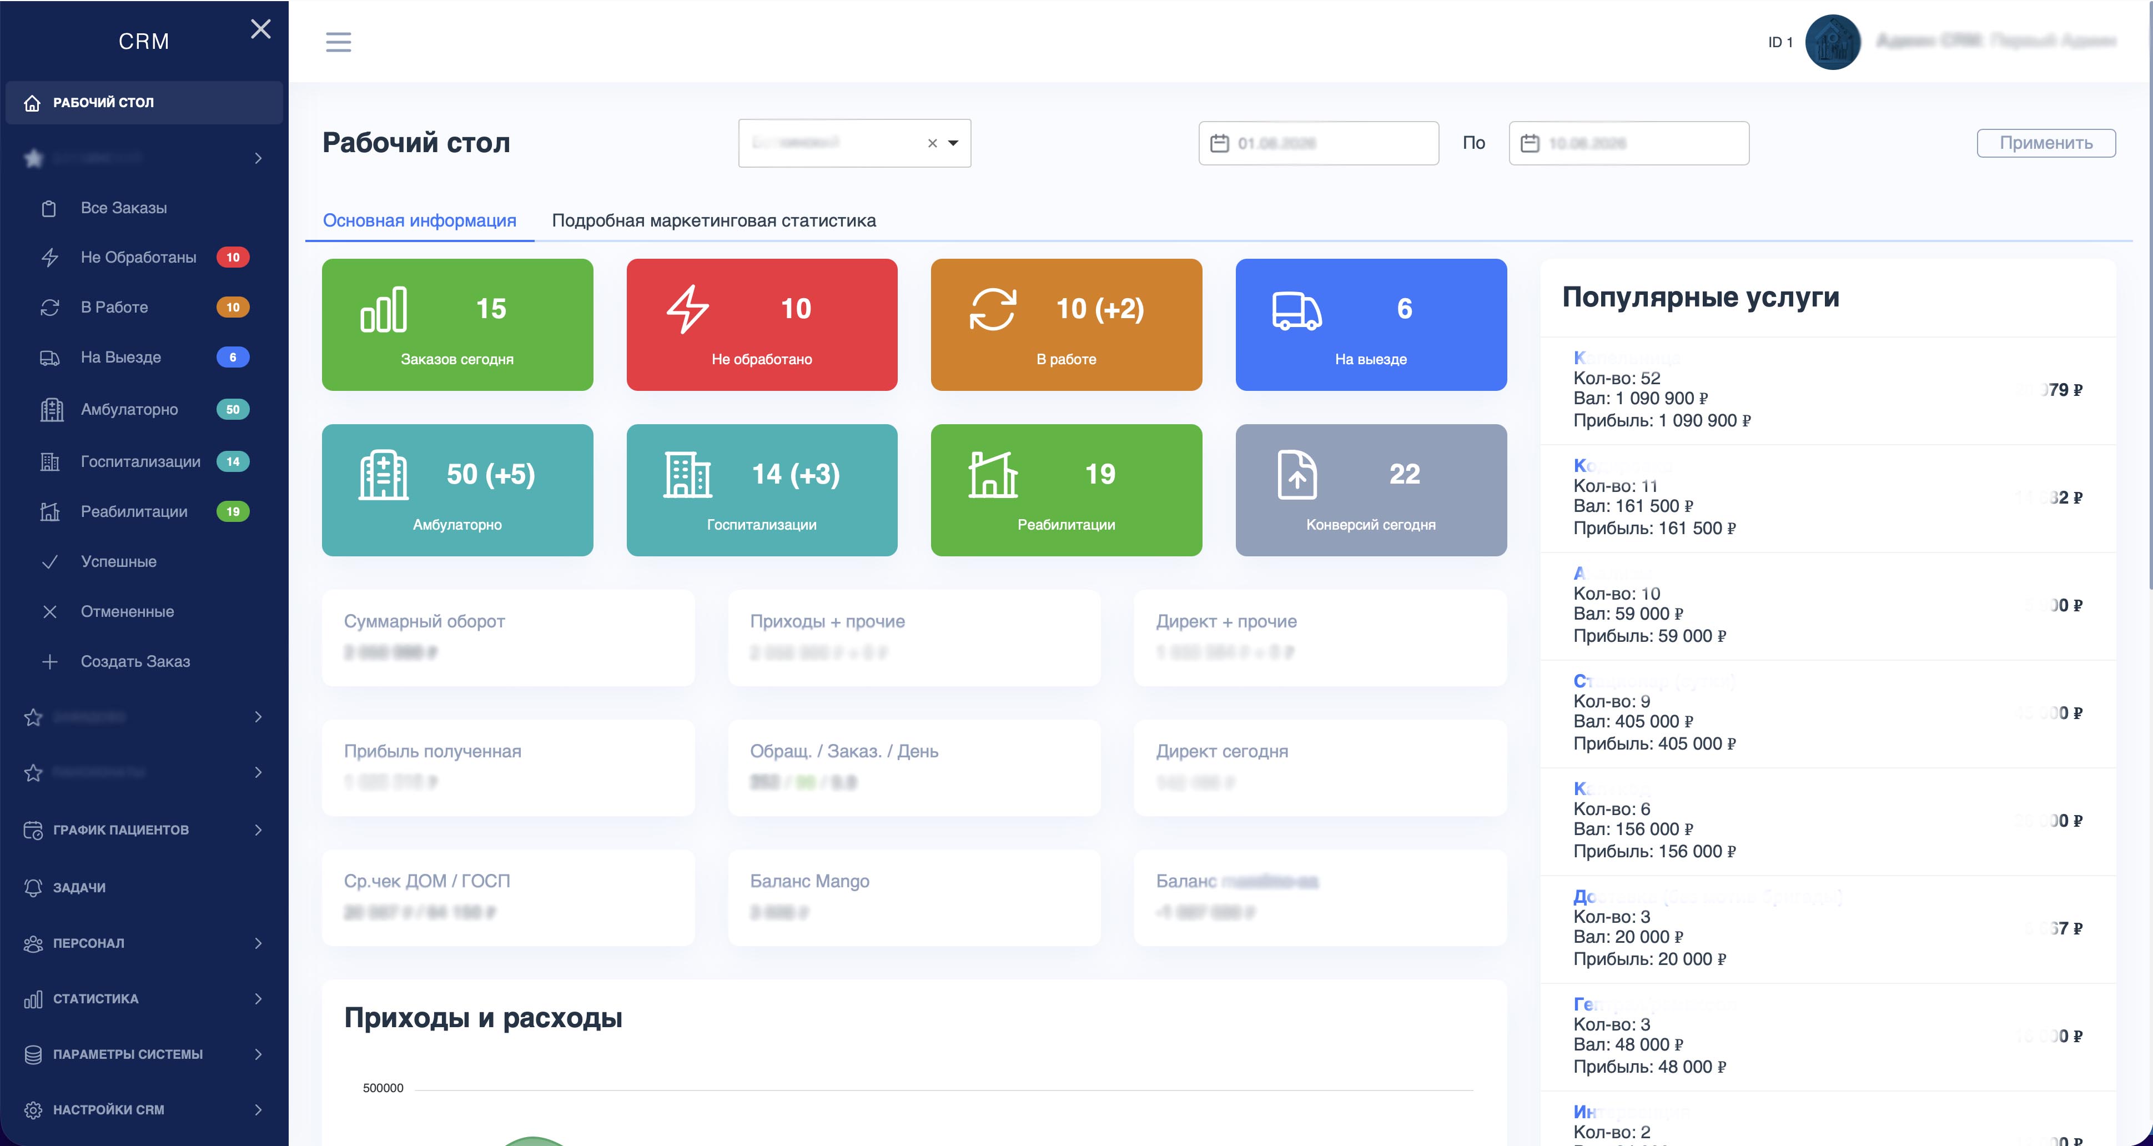
Task: Click the refresh icon for В Работе
Action: coord(49,308)
